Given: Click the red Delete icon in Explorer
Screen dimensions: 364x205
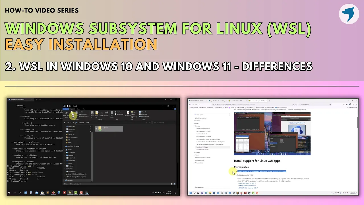Looking at the screenshot, I should pos(102,113).
